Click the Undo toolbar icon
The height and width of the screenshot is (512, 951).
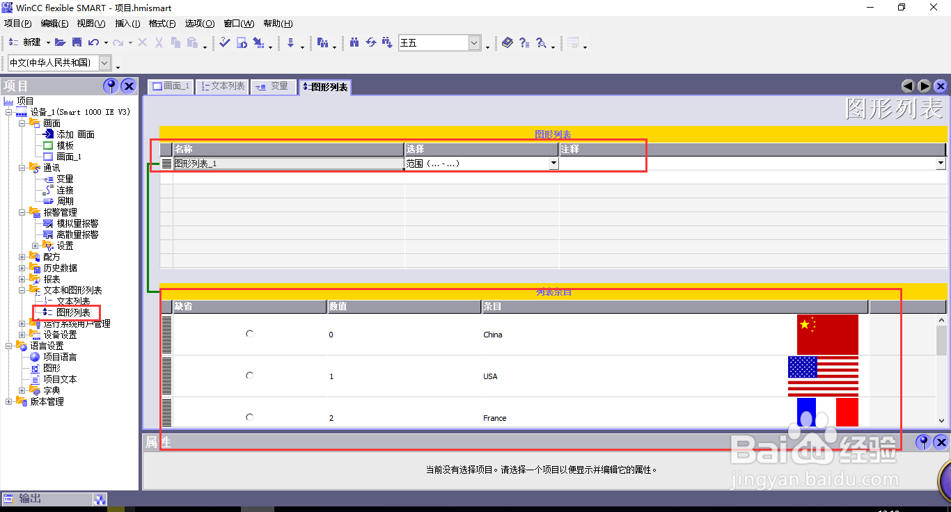click(x=93, y=42)
